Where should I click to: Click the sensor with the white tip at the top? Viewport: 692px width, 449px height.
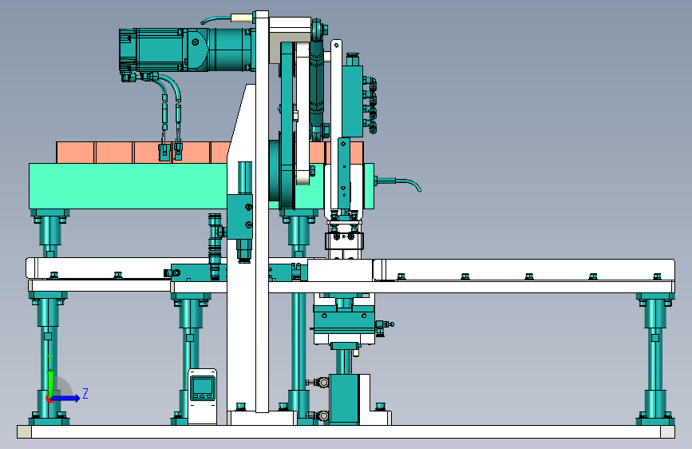243,18
